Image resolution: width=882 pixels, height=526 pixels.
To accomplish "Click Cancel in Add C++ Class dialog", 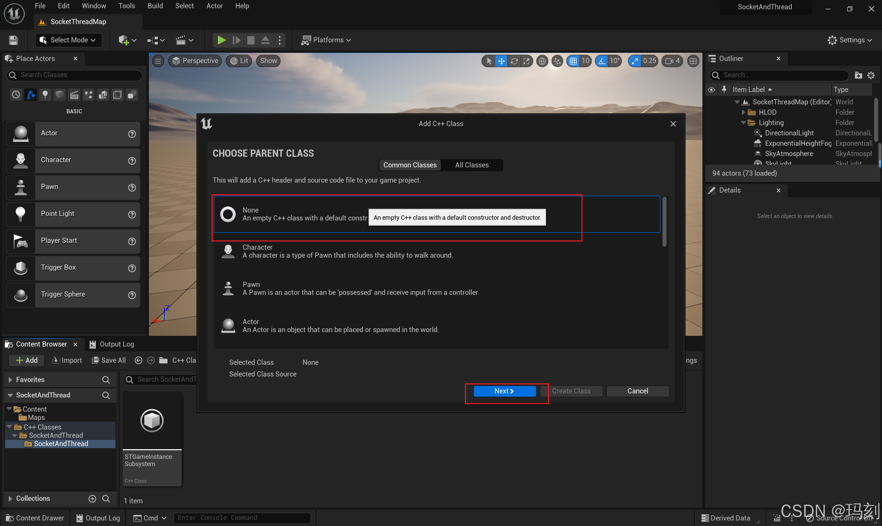I will 637,391.
